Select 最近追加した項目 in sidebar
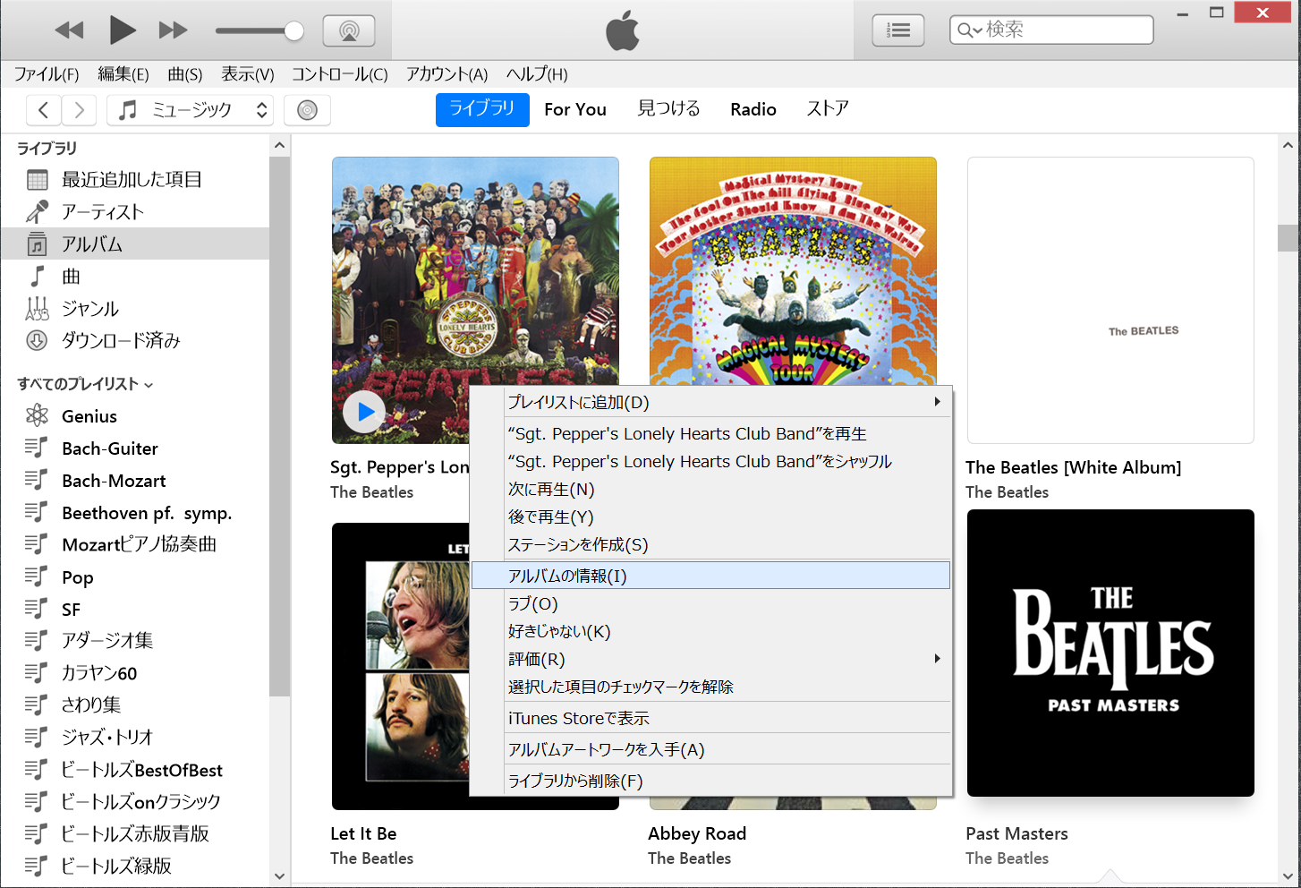Viewport: 1301px width, 888px height. [134, 180]
